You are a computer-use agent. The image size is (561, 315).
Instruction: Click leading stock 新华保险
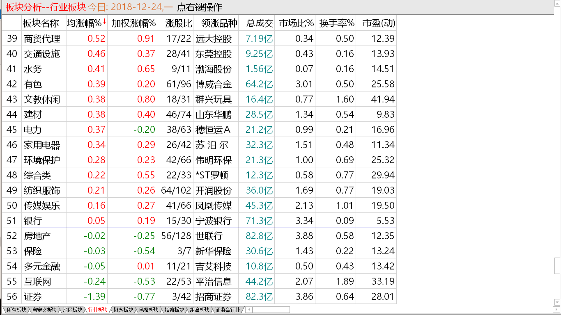point(214,251)
